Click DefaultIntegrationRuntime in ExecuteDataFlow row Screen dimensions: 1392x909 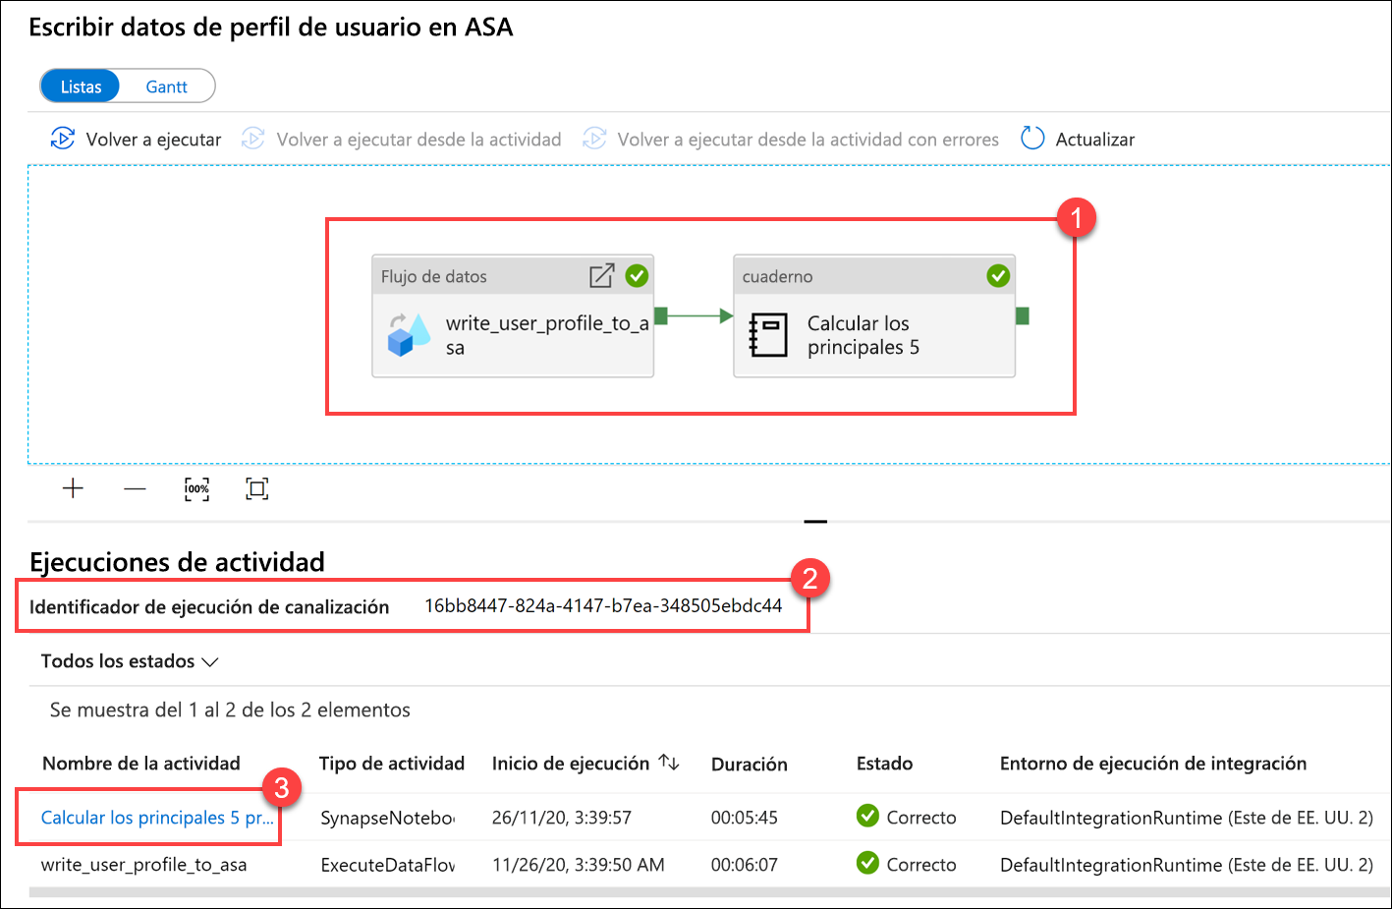(x=1187, y=865)
